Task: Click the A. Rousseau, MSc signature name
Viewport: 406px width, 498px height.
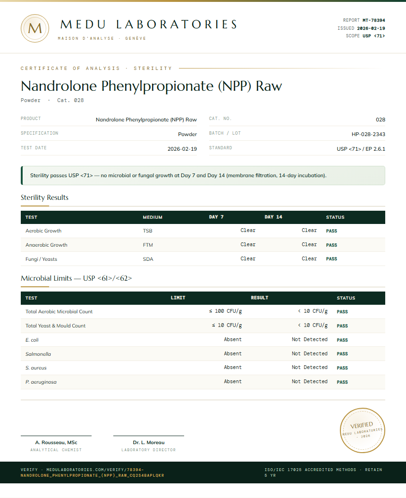Action: coord(56,443)
